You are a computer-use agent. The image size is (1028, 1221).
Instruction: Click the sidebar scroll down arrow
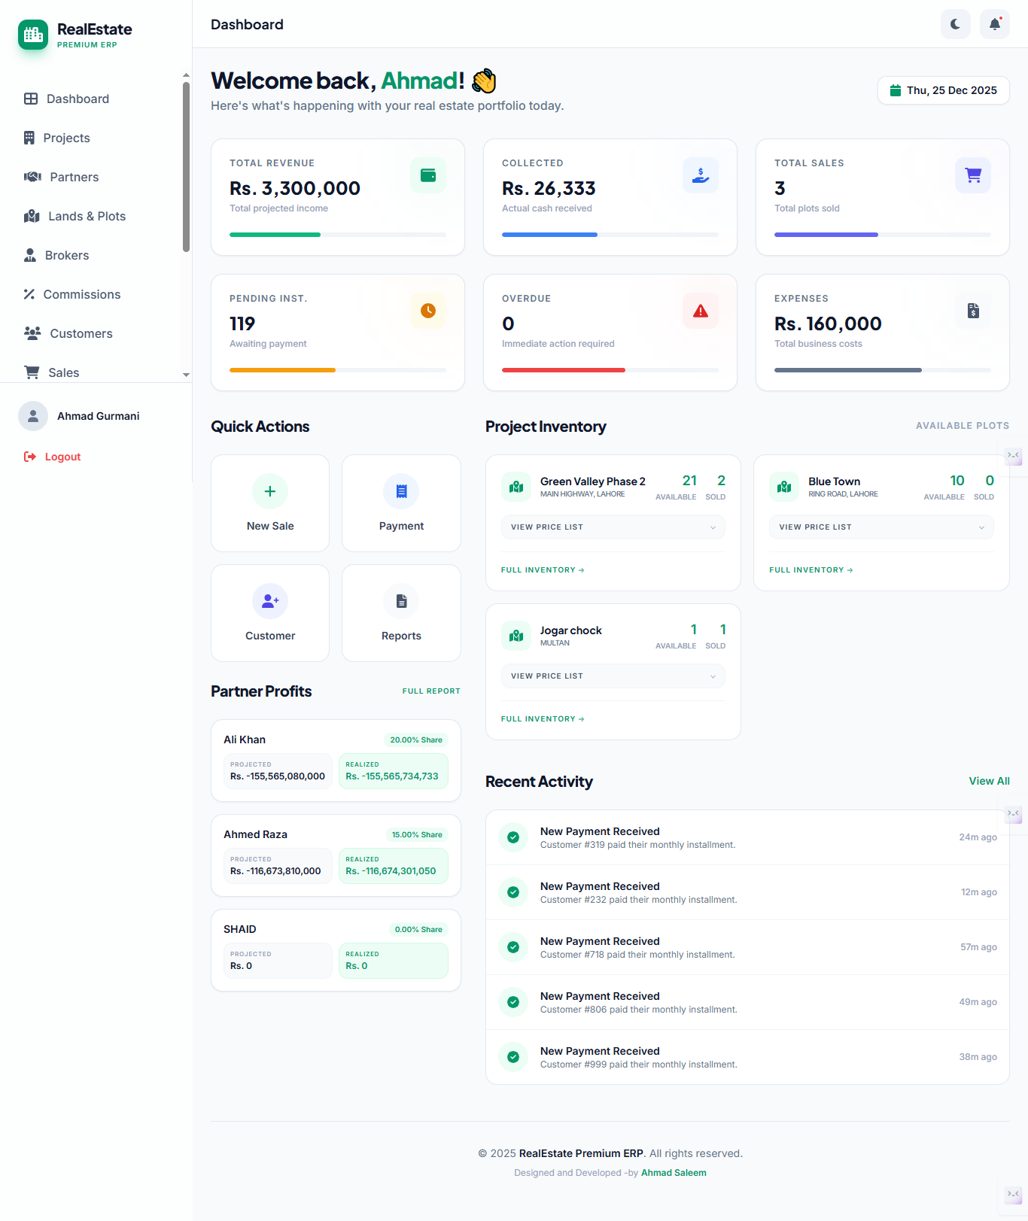click(x=186, y=375)
